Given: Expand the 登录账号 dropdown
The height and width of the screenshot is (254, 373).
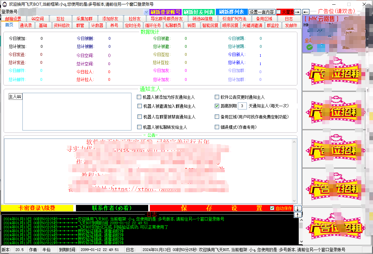Looking at the screenshot, I should click(146, 12).
